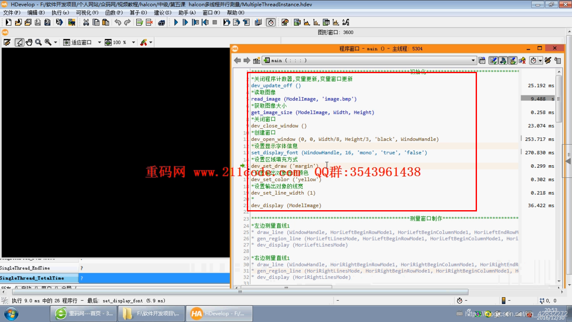Viewport: 572px width, 322px height.
Task: Click the program window settings tool icon
Action: (548, 61)
